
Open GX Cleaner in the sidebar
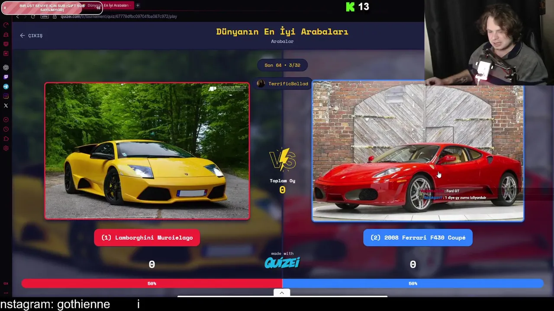point(6,35)
